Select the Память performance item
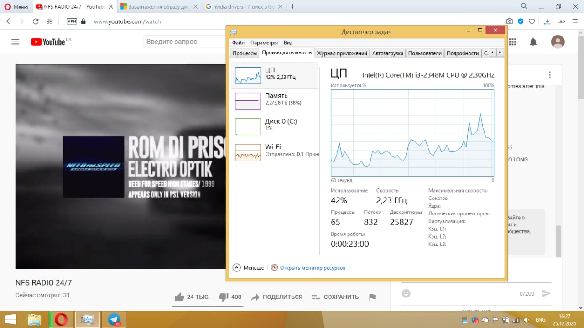This screenshot has width=584, height=328. tap(275, 101)
